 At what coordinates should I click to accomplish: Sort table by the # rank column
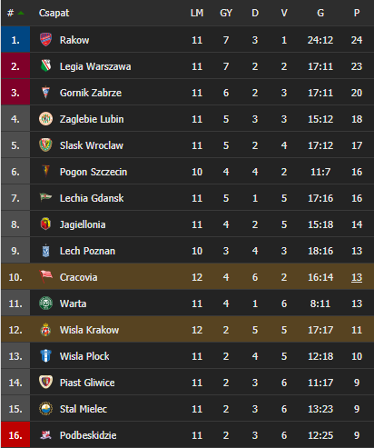(x=11, y=13)
